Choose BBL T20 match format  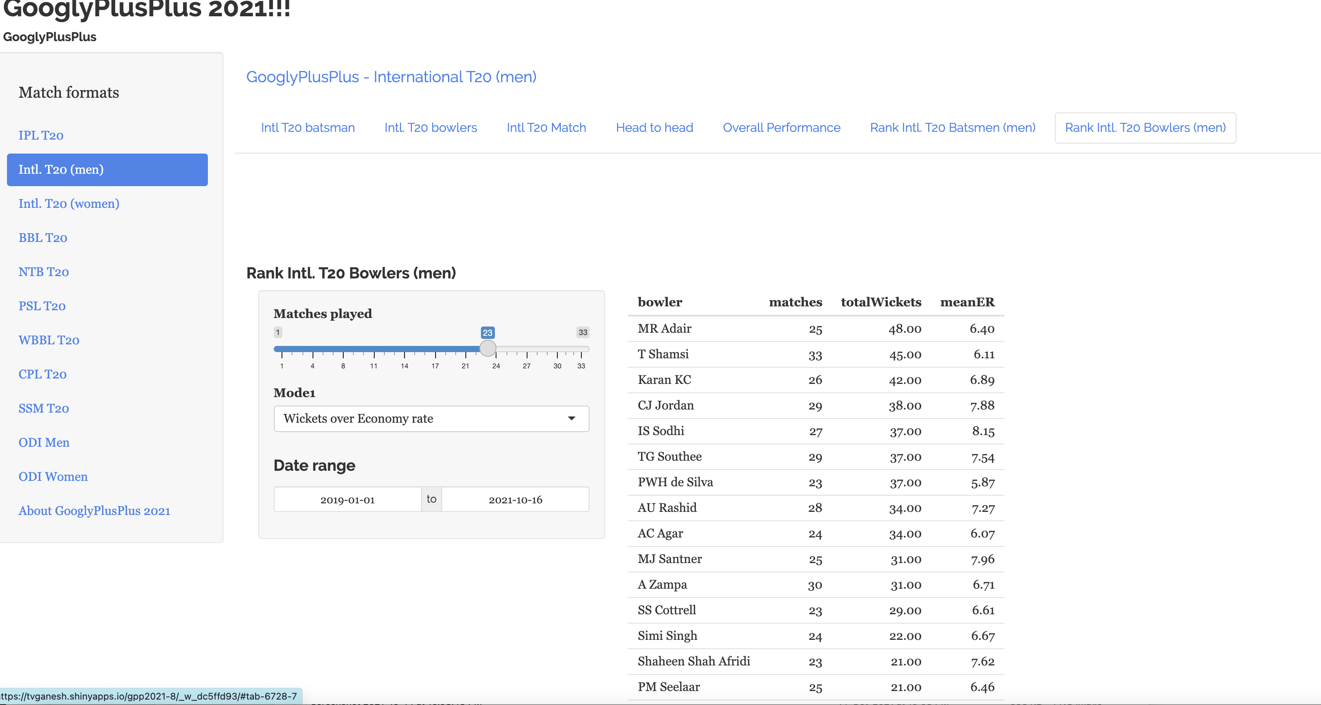click(43, 238)
